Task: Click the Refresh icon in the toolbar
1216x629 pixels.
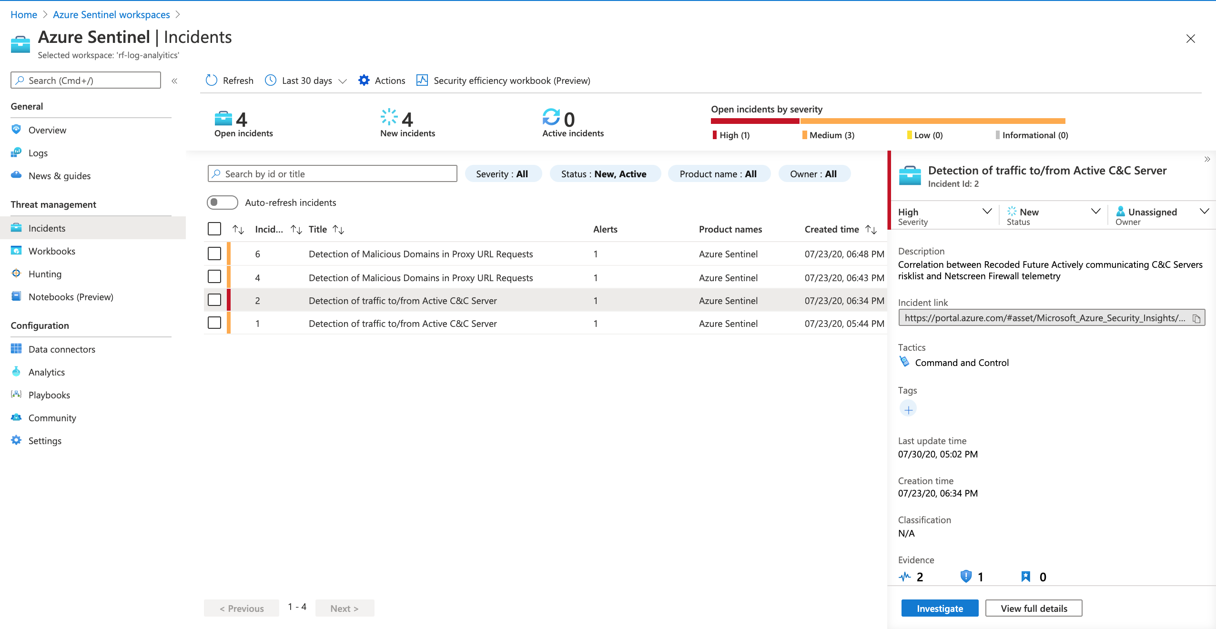Action: point(211,81)
